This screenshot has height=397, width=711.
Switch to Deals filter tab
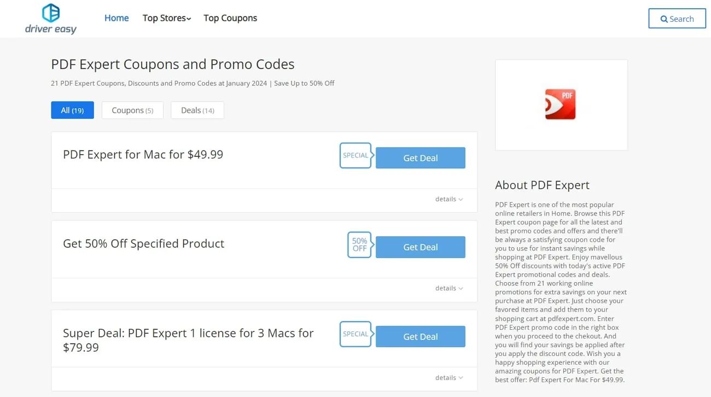(197, 110)
